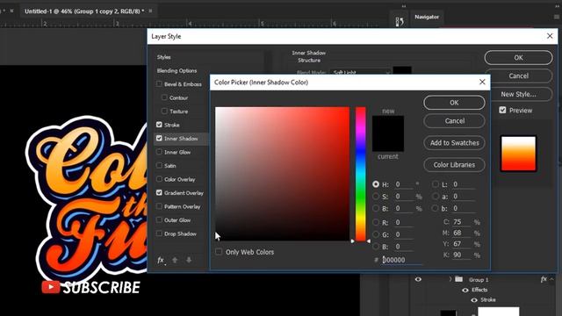Click inside the red color field
This screenshot has height=316, width=562.
click(x=282, y=174)
